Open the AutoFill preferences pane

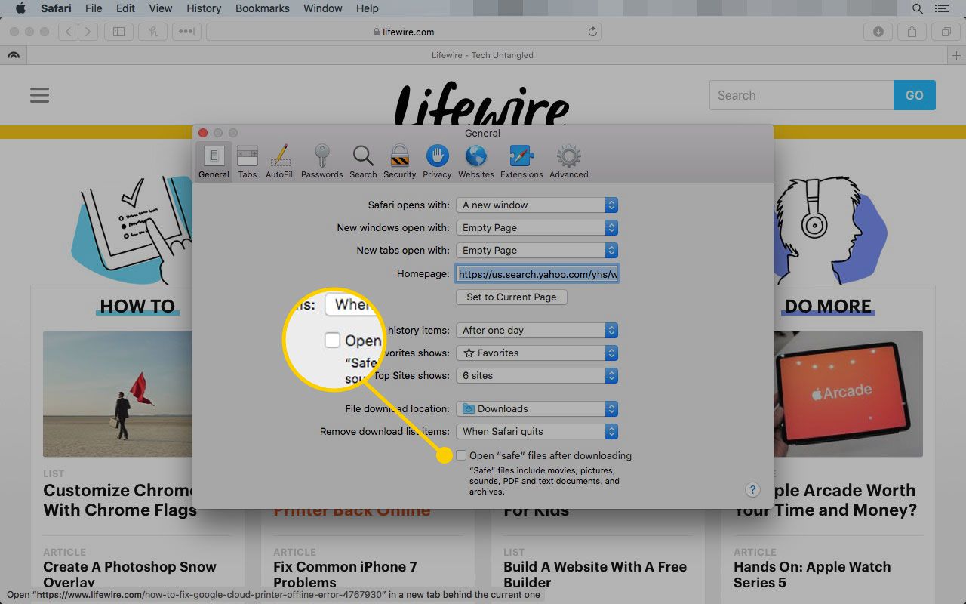click(x=280, y=162)
